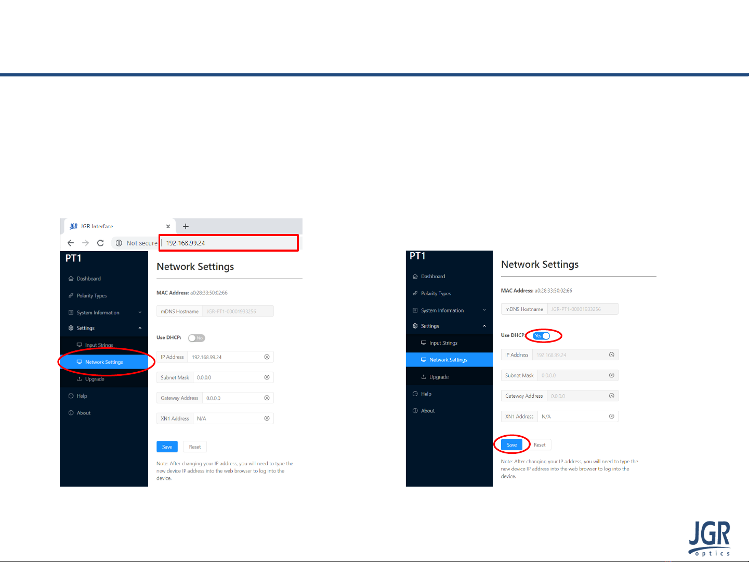Enable the Use DHCP toggle showing No
Screen dimensions: 749x562
[x=196, y=338]
